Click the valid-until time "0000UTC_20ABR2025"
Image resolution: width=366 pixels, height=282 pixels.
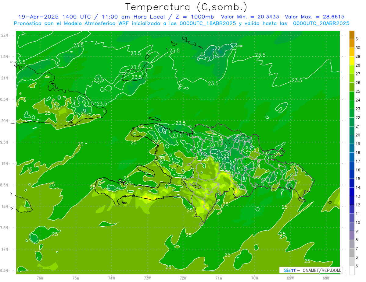point(321,23)
